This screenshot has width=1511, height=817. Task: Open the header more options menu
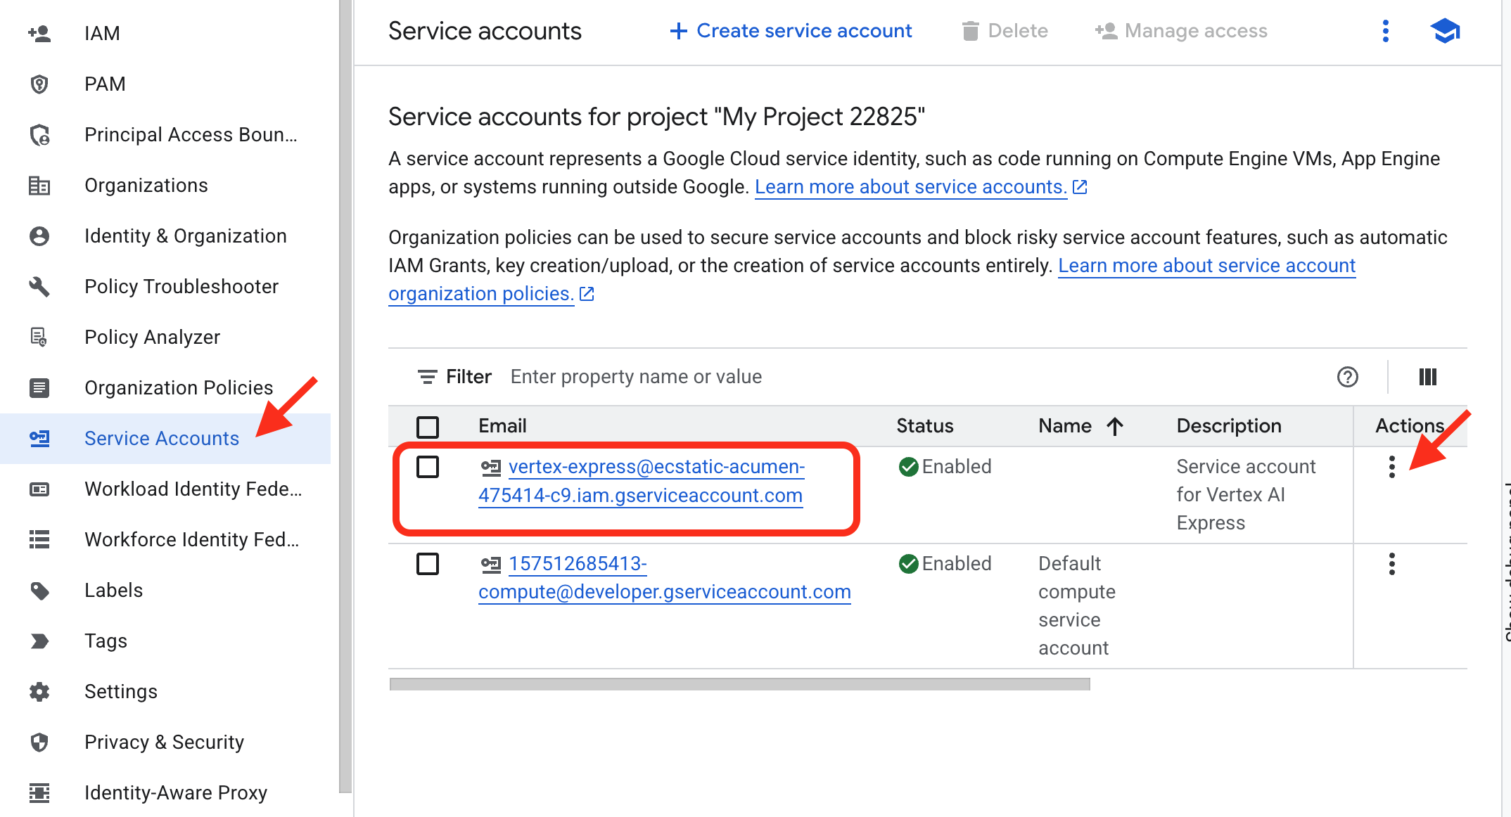[1385, 31]
